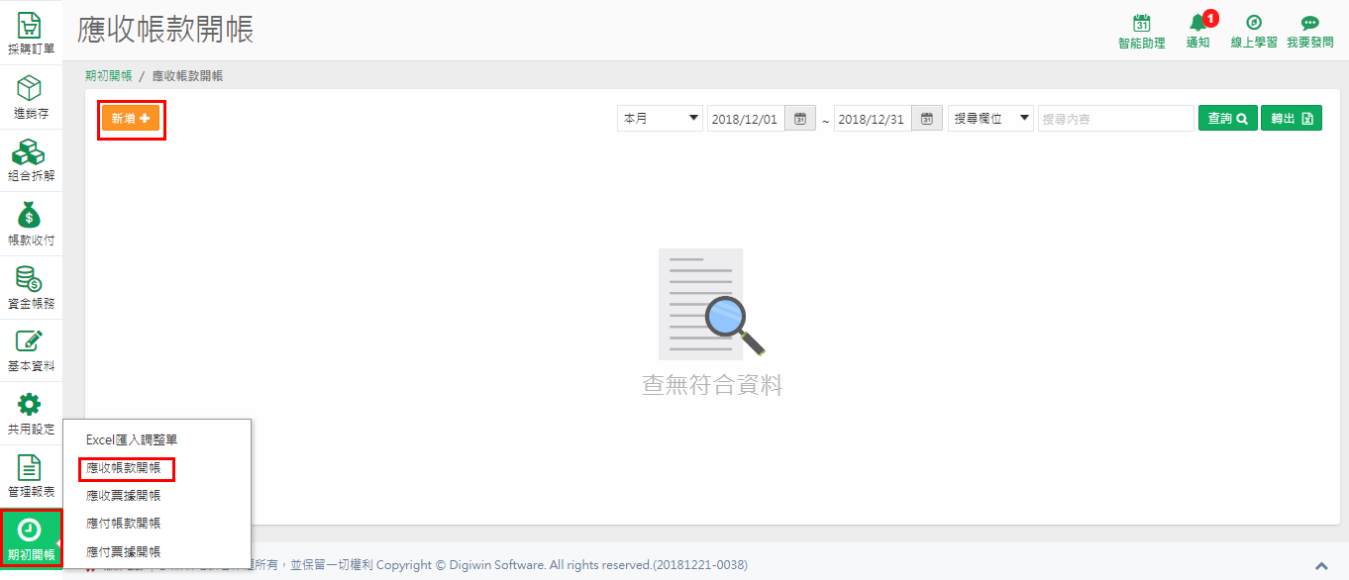Viewport: 1349px width, 580px height.
Task: Open 線上學習 compass icon
Action: pos(1254,32)
